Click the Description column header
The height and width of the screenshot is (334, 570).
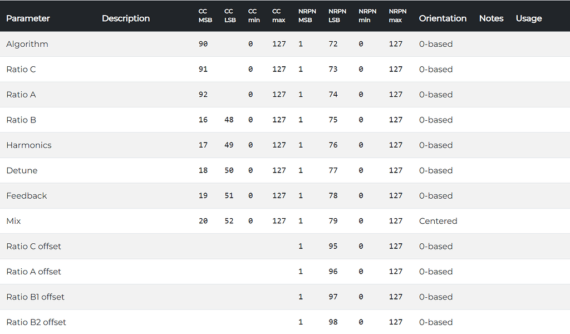pos(126,18)
